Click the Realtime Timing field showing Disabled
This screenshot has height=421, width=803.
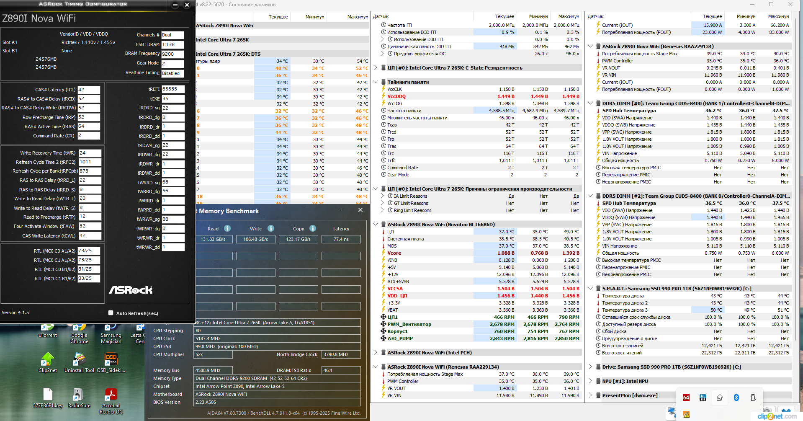pos(172,73)
